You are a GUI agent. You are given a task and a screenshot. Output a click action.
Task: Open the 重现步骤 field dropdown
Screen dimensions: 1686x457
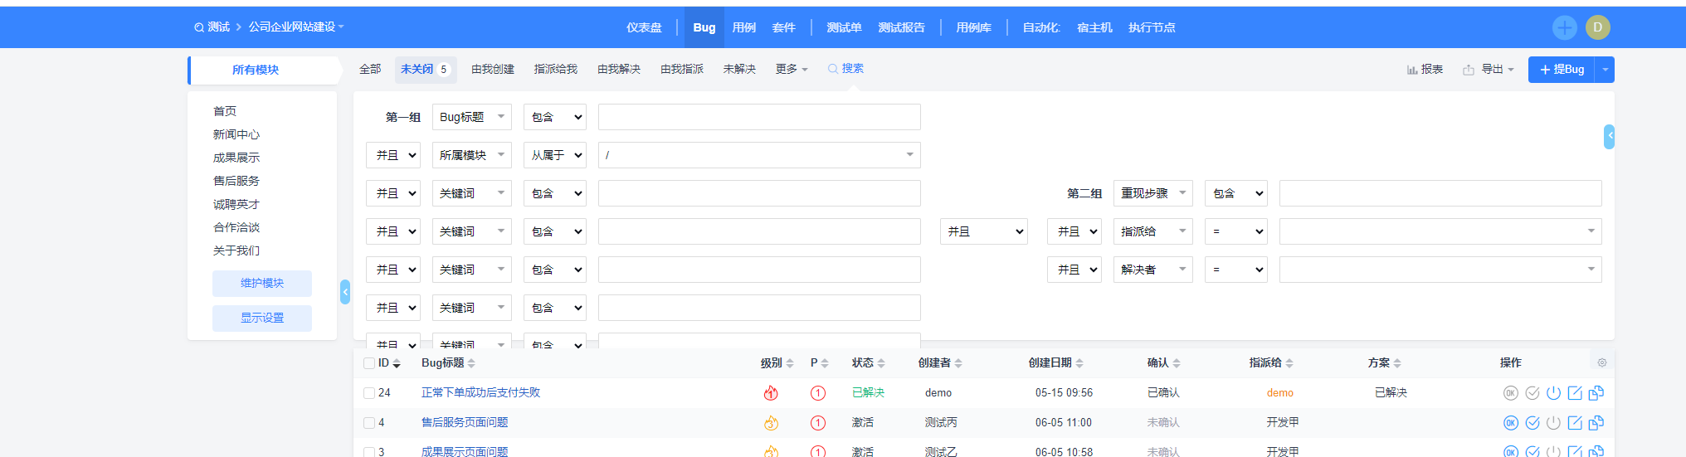1152,193
